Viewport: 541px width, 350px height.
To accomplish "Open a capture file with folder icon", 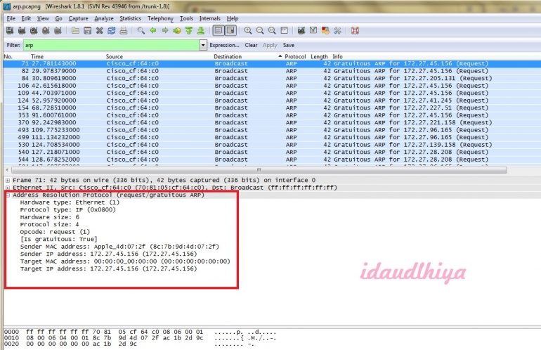I will pos(74,31).
